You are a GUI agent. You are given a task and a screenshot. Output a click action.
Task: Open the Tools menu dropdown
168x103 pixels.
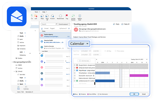[37, 12]
